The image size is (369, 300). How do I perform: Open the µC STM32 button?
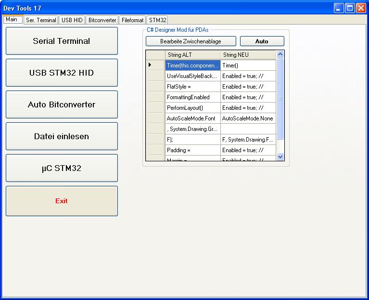point(62,168)
